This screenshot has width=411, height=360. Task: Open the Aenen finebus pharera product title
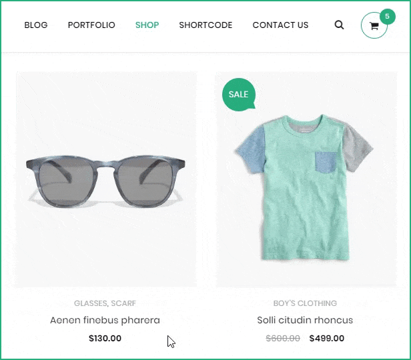(105, 320)
